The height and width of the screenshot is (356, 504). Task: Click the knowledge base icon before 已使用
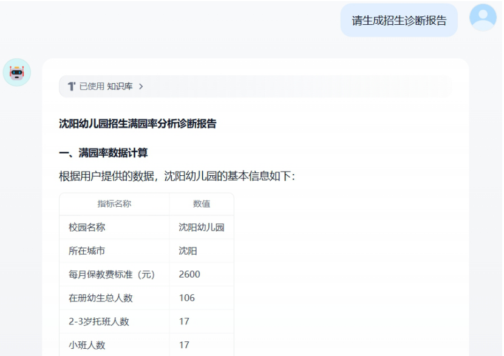71,87
